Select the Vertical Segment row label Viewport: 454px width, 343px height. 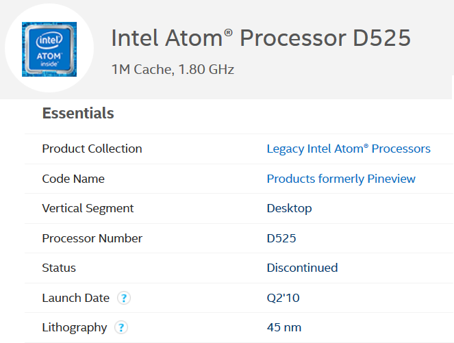[x=88, y=208]
